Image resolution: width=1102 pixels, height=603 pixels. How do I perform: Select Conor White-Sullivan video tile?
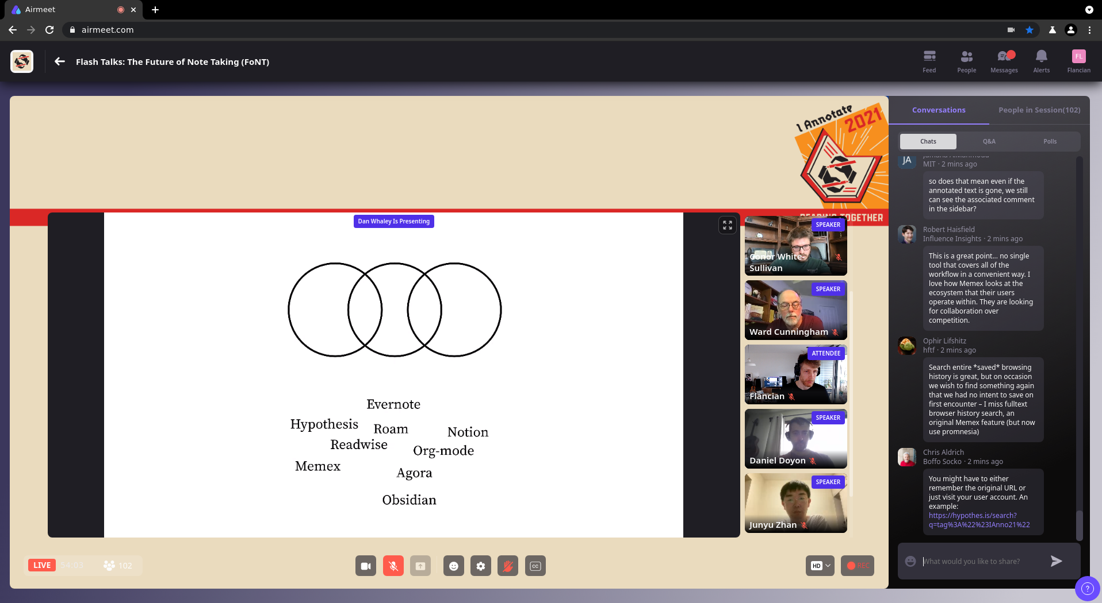(796, 246)
